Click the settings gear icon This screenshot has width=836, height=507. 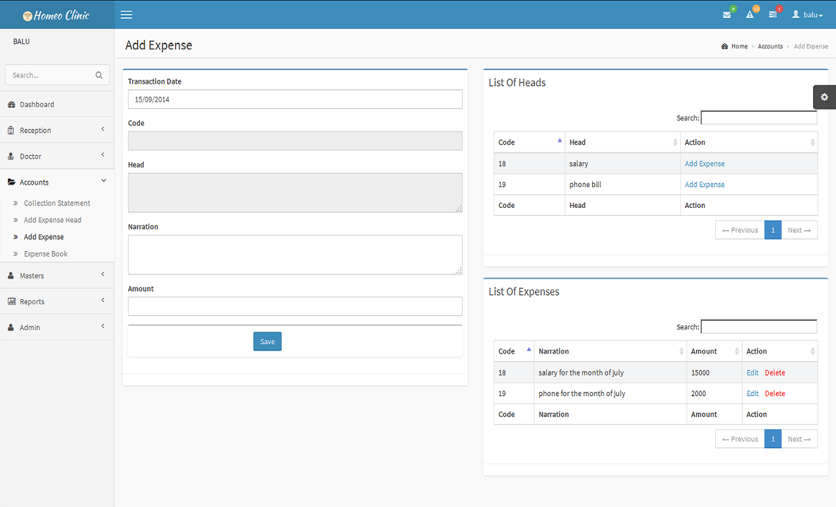824,97
